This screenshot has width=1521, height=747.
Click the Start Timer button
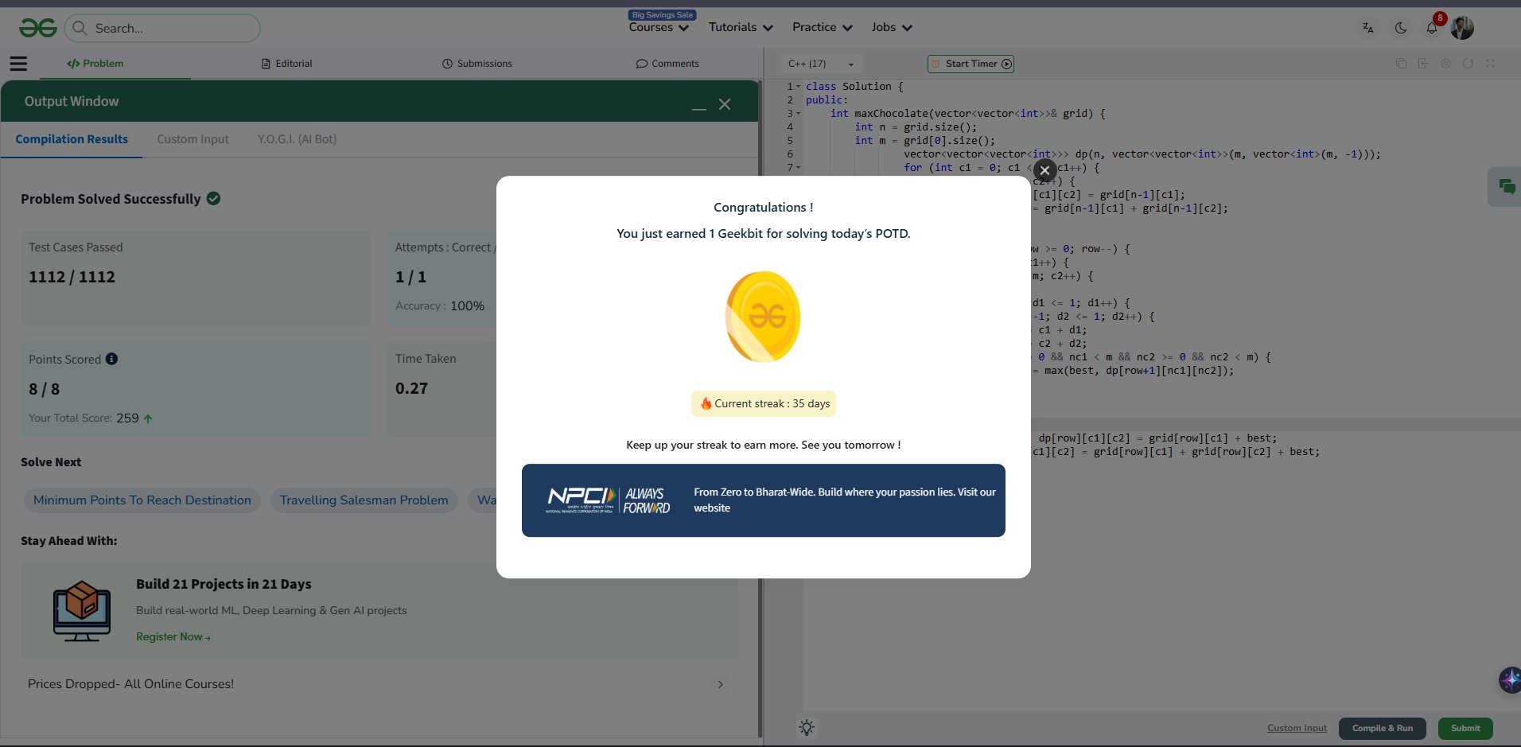pyautogui.click(x=971, y=64)
